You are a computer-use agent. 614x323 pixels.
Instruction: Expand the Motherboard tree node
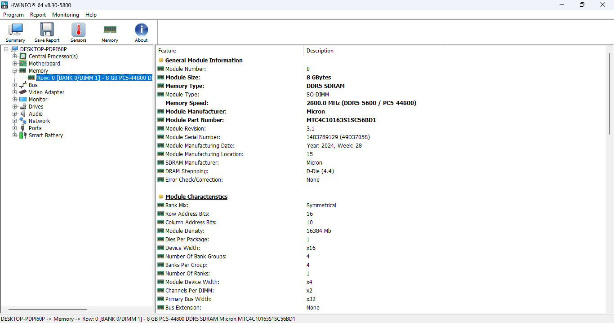click(x=15, y=63)
